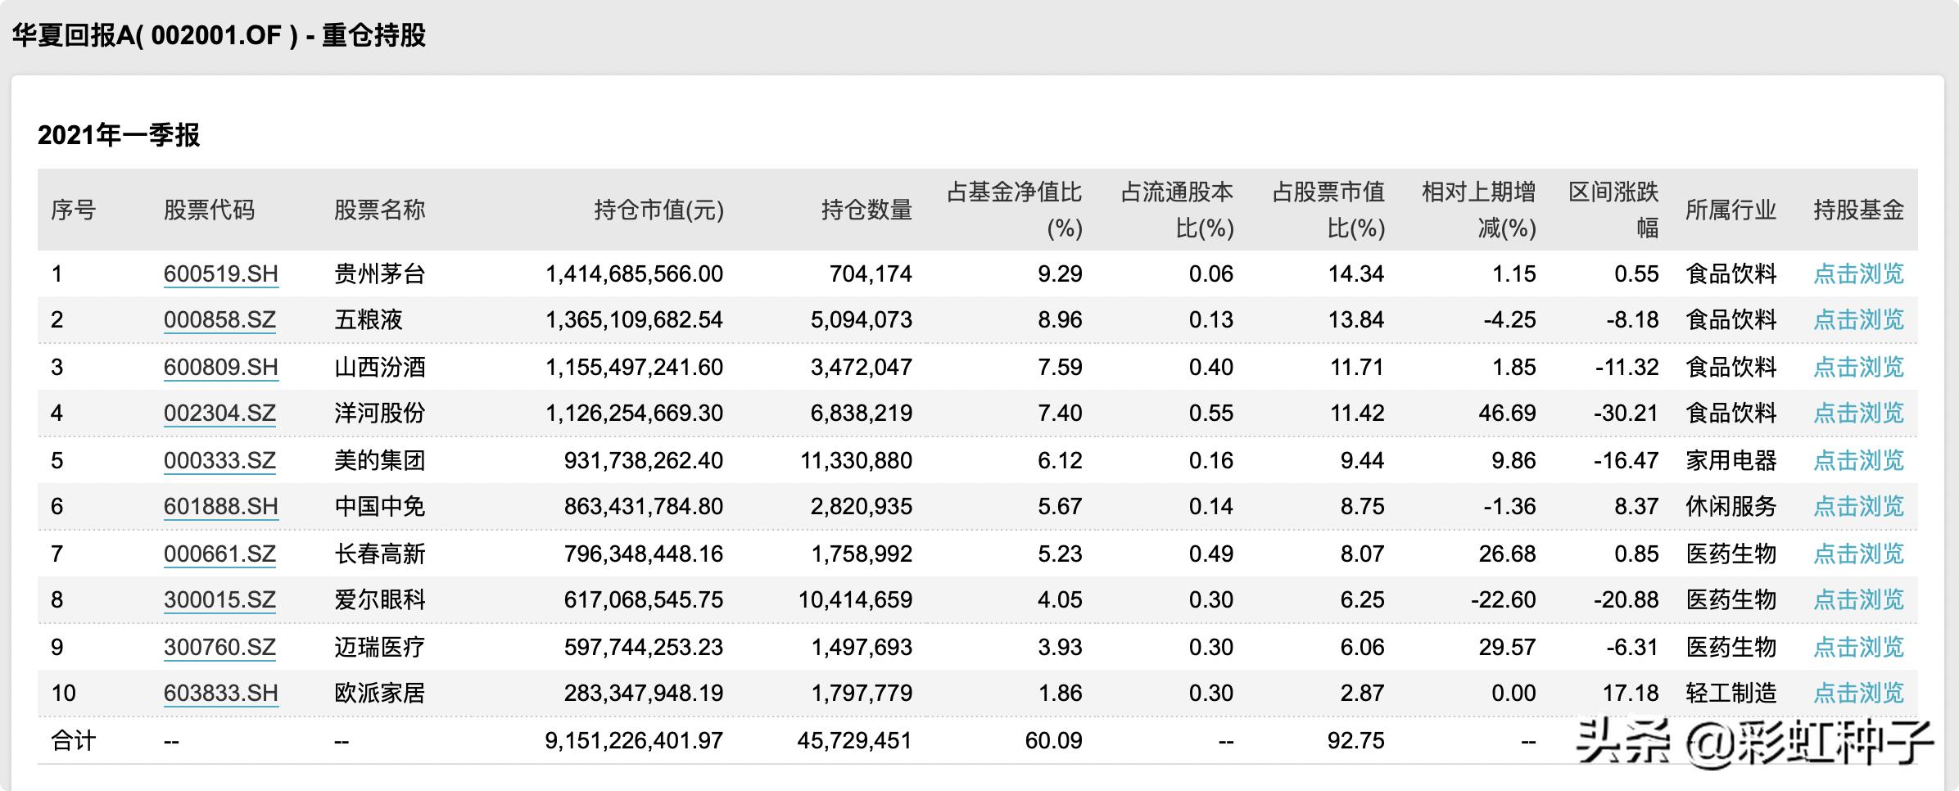Open the 000858.SZ stock code link
The height and width of the screenshot is (791, 1959).
coord(219,319)
